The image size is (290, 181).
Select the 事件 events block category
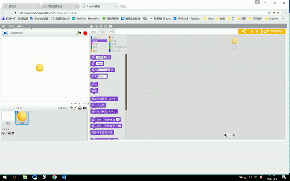point(112,38)
